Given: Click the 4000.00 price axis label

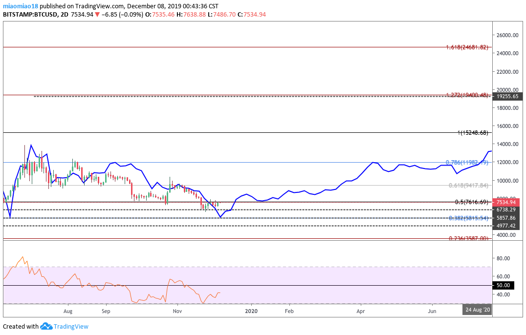Looking at the screenshot, I should tap(506, 235).
